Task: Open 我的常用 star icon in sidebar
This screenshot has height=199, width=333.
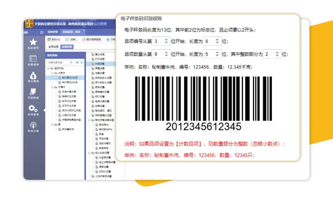Action: click(33, 42)
